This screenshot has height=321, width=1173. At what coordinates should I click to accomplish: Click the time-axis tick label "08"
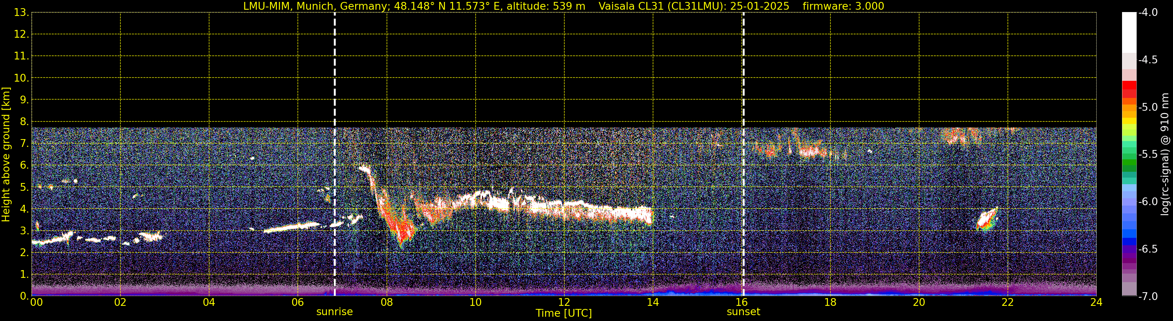pyautogui.click(x=387, y=302)
